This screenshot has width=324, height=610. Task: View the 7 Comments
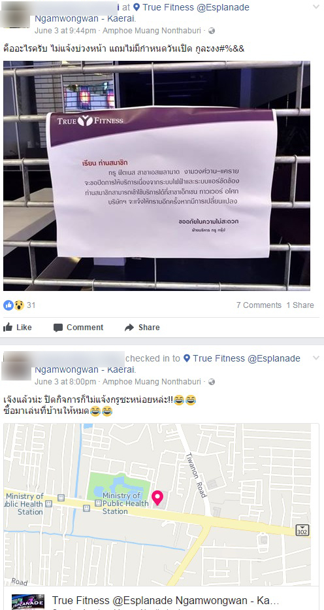(259, 305)
